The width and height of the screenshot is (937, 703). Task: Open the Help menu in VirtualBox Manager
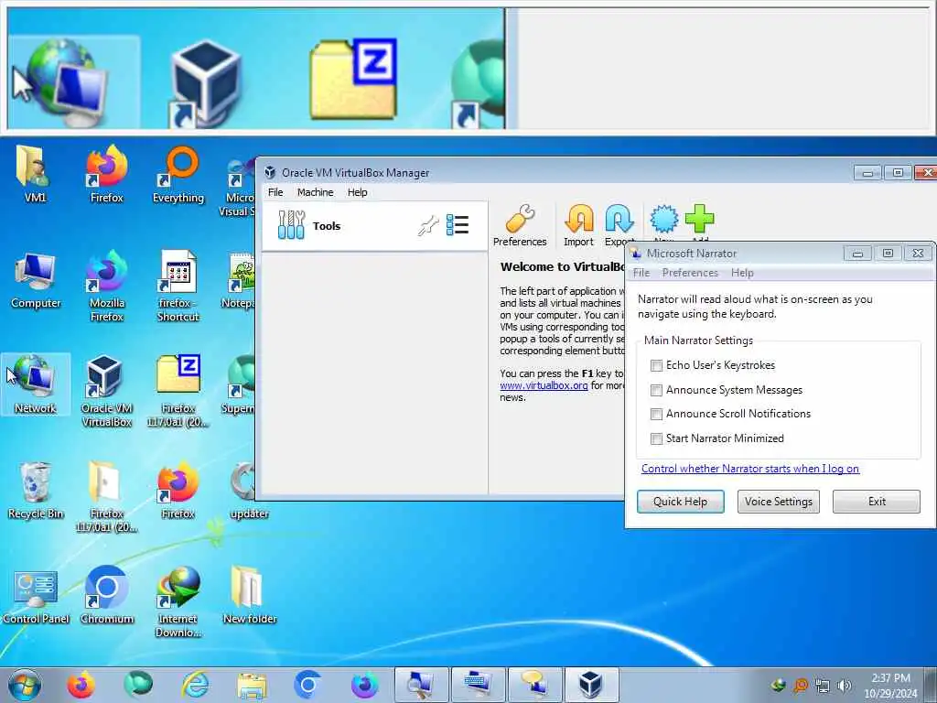[358, 192]
